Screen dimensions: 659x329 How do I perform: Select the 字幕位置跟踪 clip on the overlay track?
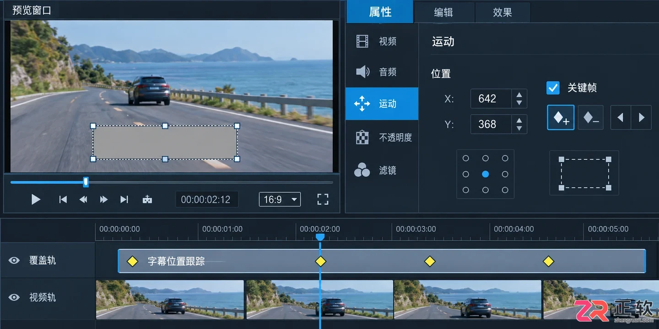(x=382, y=261)
